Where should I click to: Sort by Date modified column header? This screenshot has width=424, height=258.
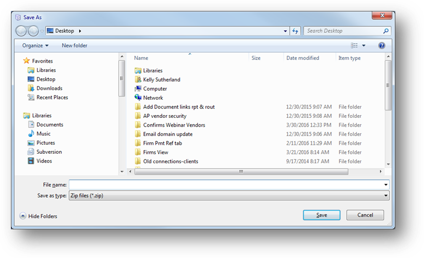point(302,58)
